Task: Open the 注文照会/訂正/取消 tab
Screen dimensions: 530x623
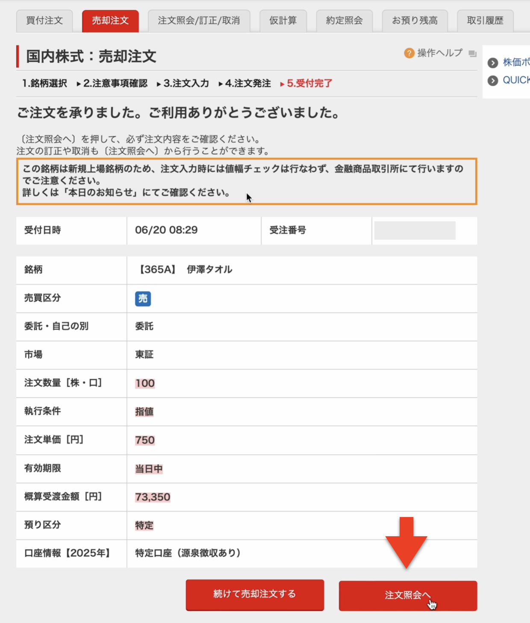Action: pyautogui.click(x=199, y=20)
